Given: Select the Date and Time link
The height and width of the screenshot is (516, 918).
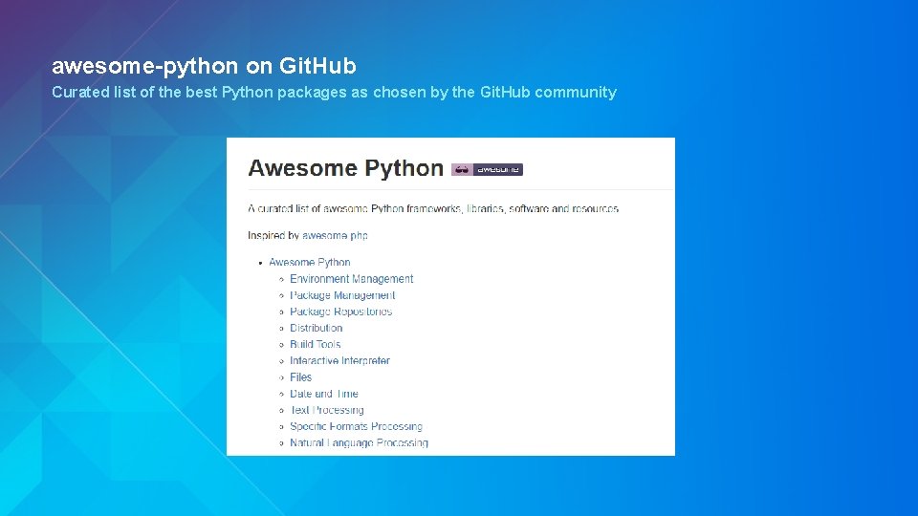Looking at the screenshot, I should [324, 393].
